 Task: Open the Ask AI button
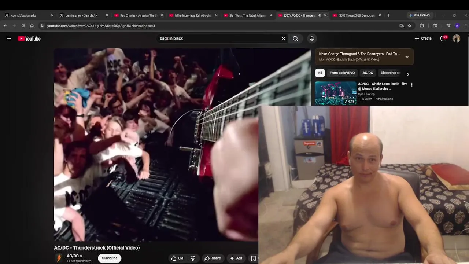236,258
